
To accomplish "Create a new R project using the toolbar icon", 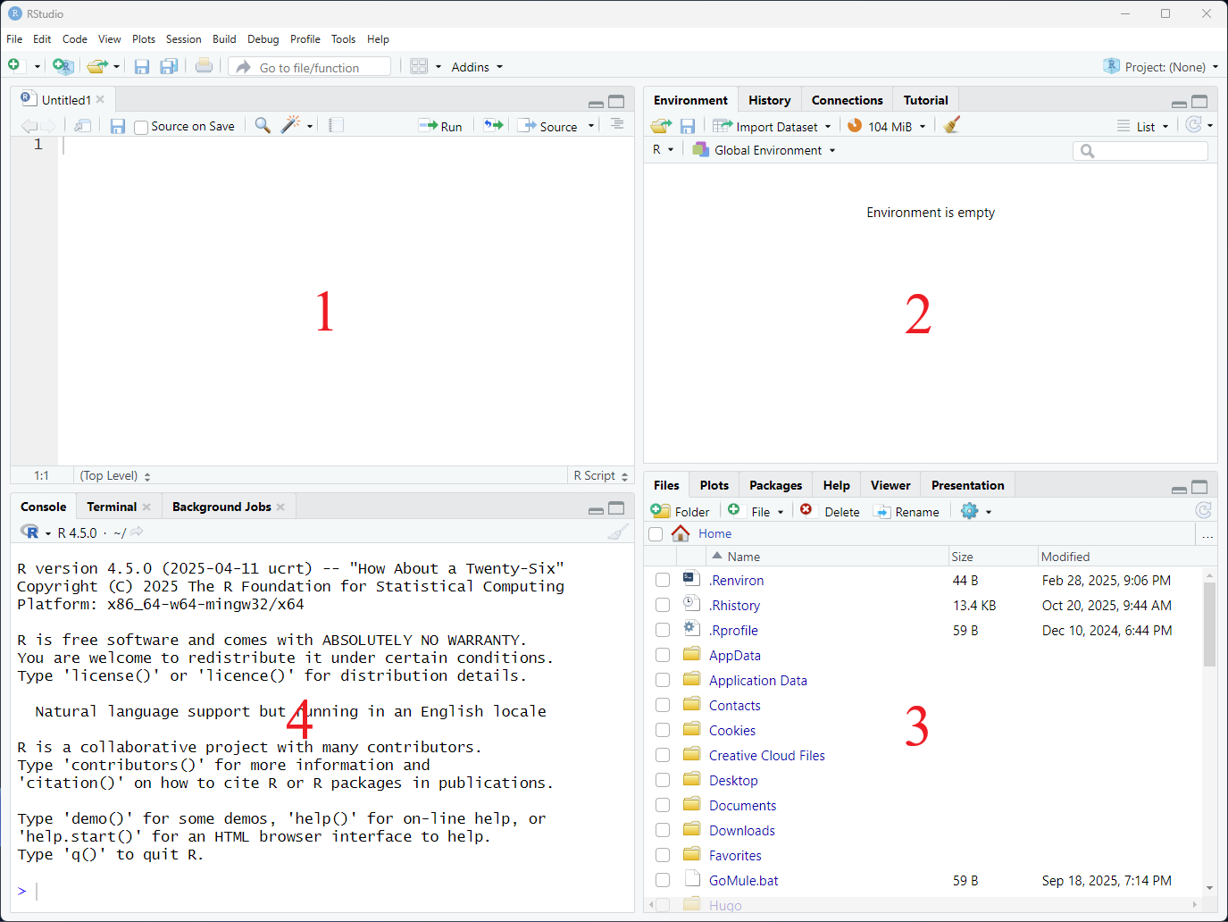I will pos(62,66).
